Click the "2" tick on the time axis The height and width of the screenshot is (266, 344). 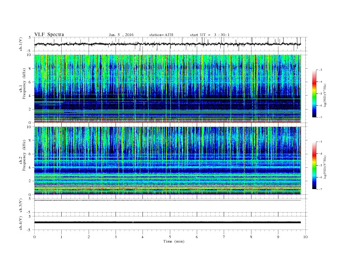[x=89, y=237]
